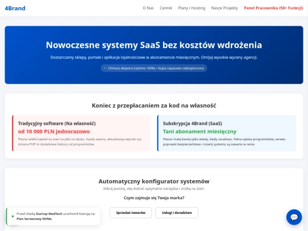
Task: Choose the Usługi i doradztwo option
Action: (177, 213)
